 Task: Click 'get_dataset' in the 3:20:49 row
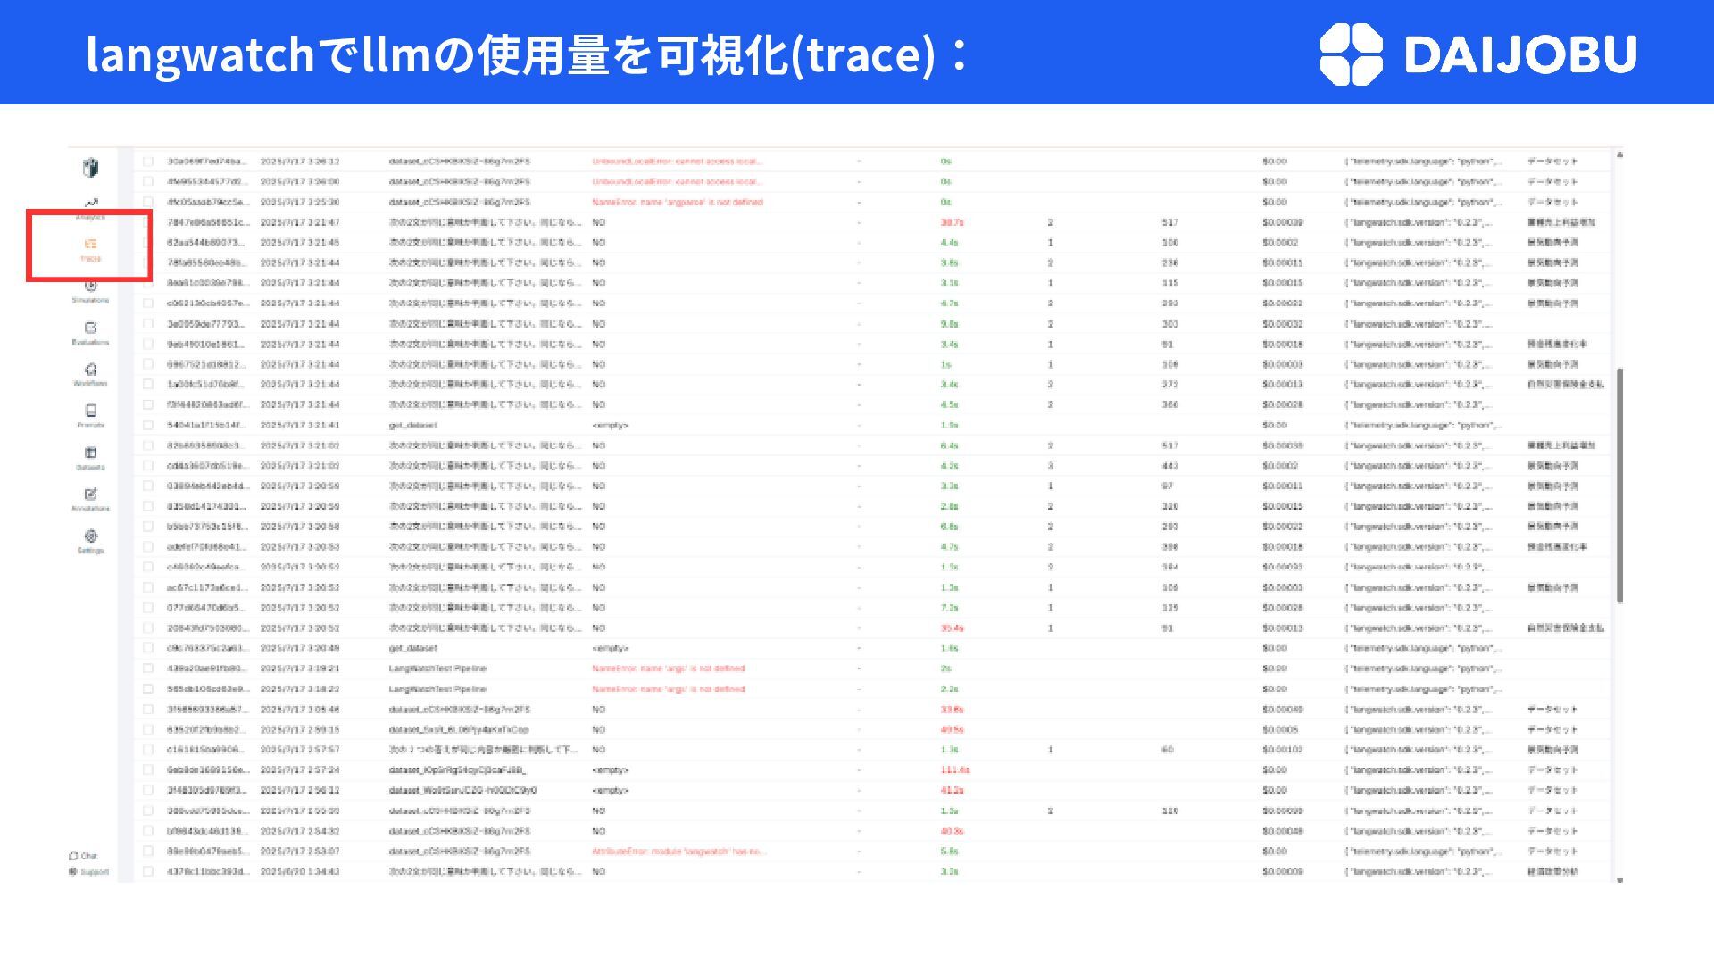[412, 648]
